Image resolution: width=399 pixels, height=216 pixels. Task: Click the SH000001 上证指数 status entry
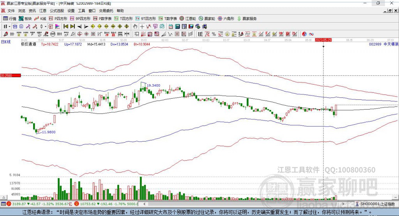click(375, 204)
